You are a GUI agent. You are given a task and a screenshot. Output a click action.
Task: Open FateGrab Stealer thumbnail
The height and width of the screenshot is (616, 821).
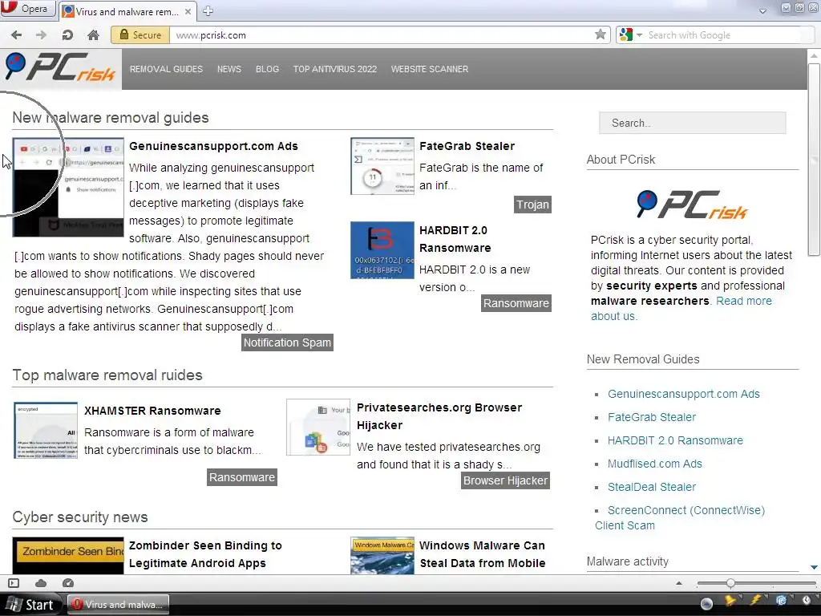(382, 166)
